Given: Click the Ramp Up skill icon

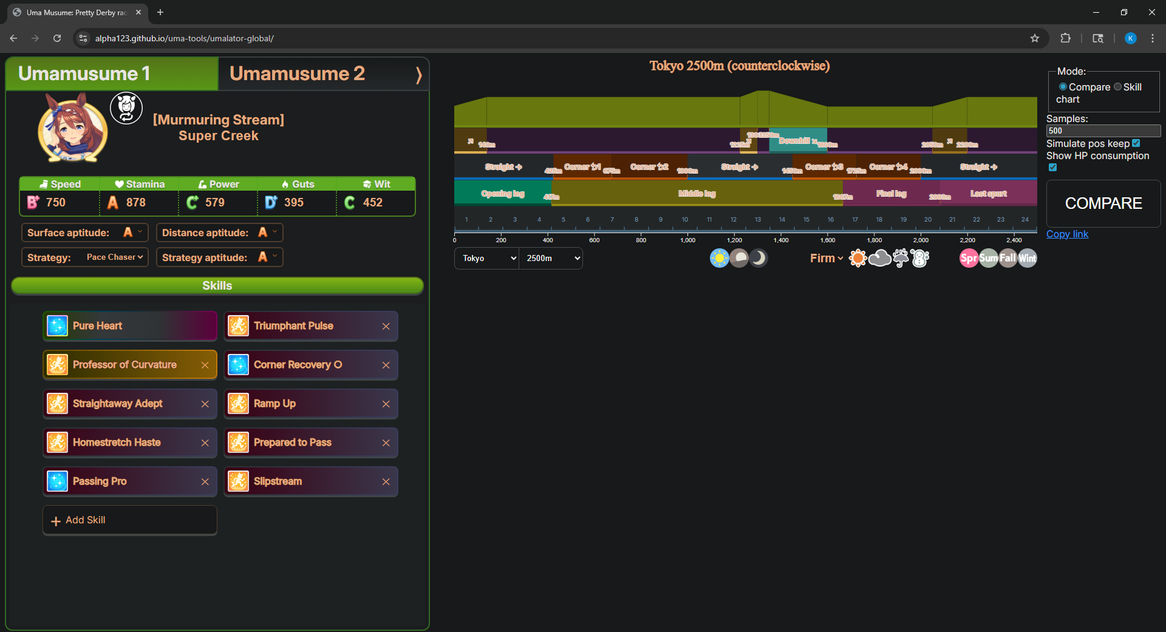Looking at the screenshot, I should point(238,404).
